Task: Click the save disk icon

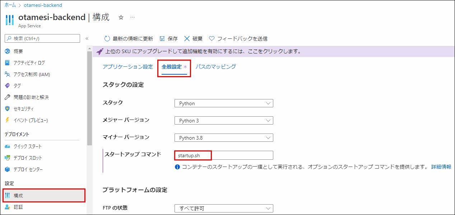Action: (162, 38)
